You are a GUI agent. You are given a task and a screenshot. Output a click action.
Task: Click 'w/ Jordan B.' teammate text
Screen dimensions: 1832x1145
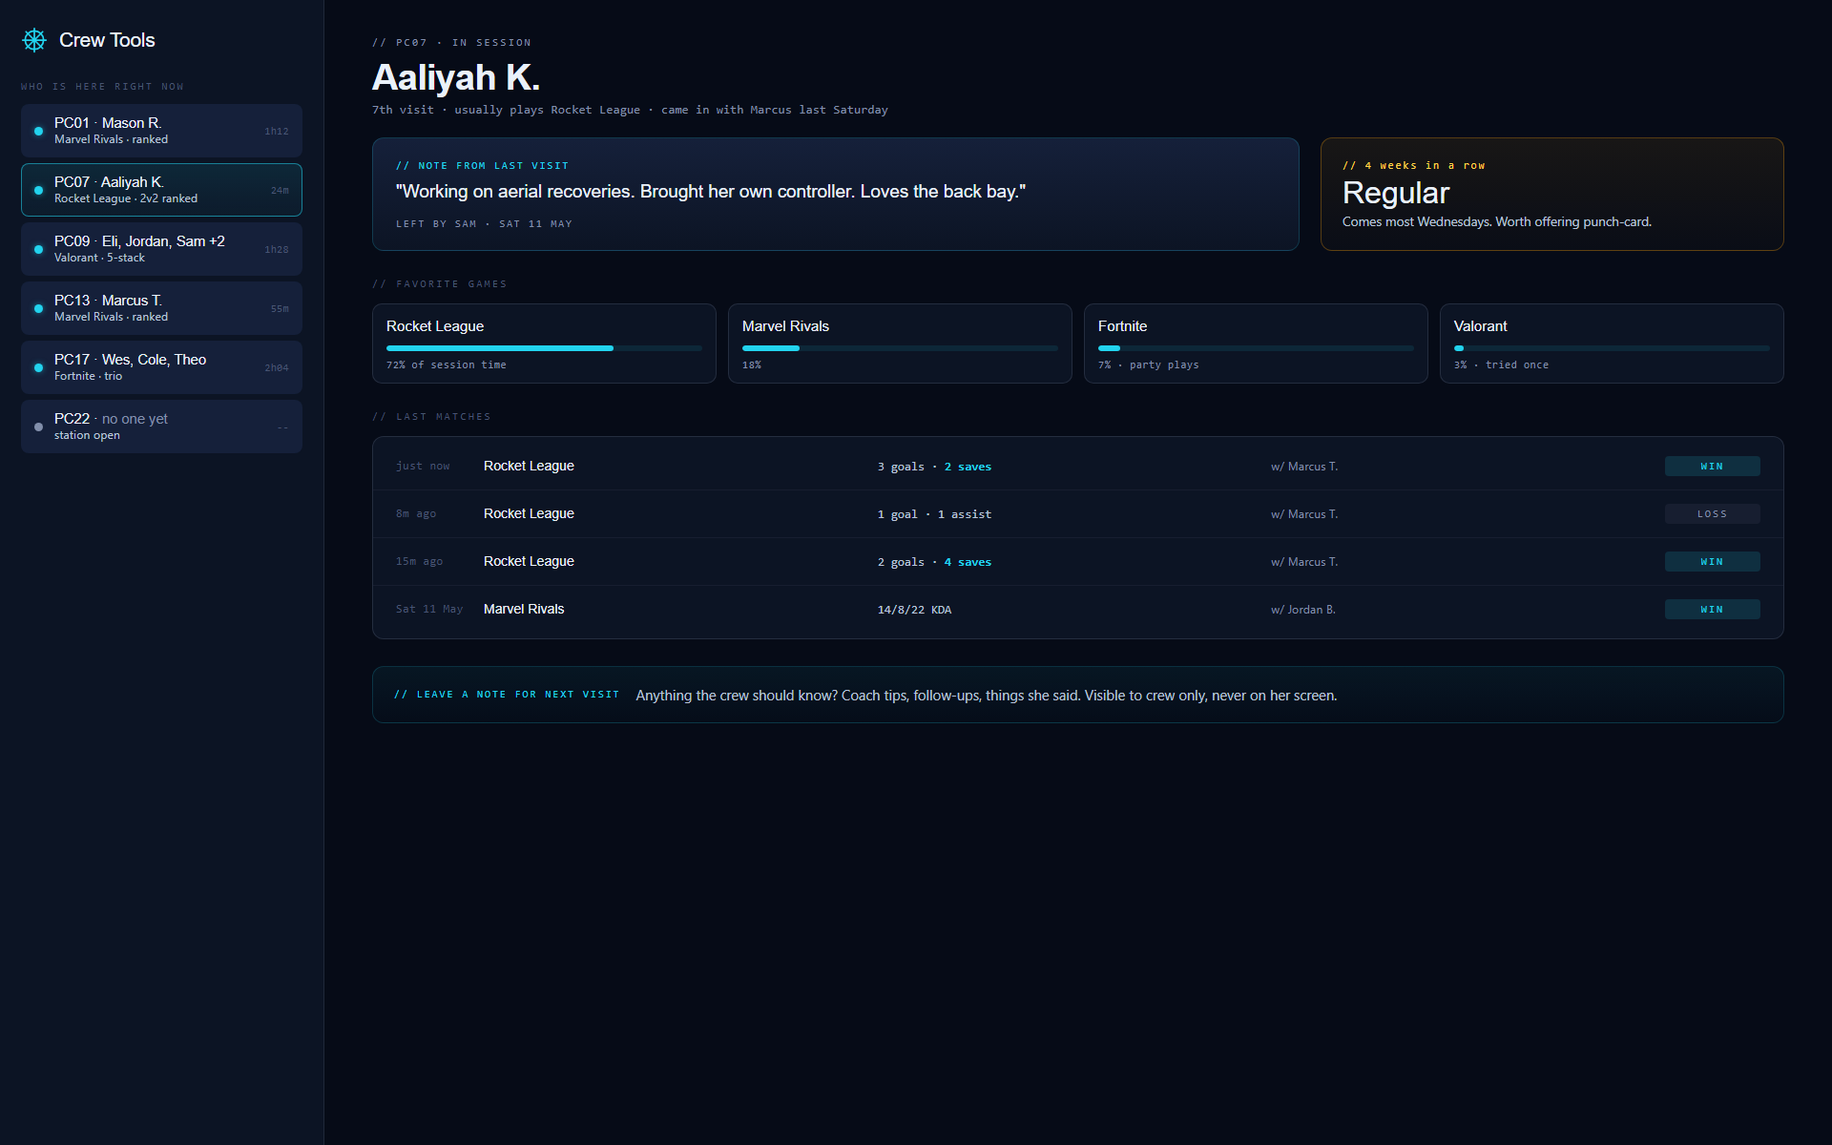tap(1302, 610)
